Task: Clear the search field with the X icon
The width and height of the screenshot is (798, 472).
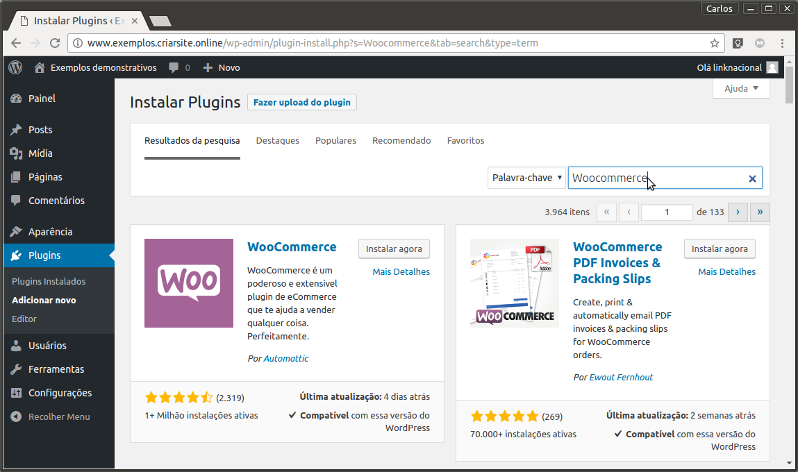Action: (752, 178)
